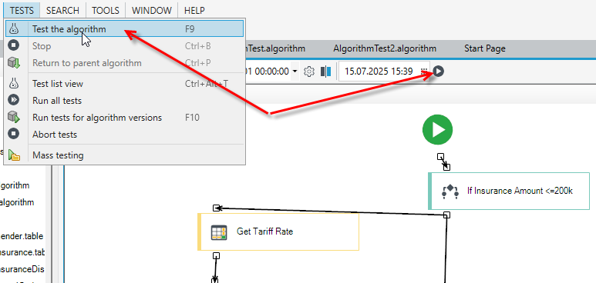Select Return to parent algorithm entry
The image size is (596, 283).
coord(124,62)
